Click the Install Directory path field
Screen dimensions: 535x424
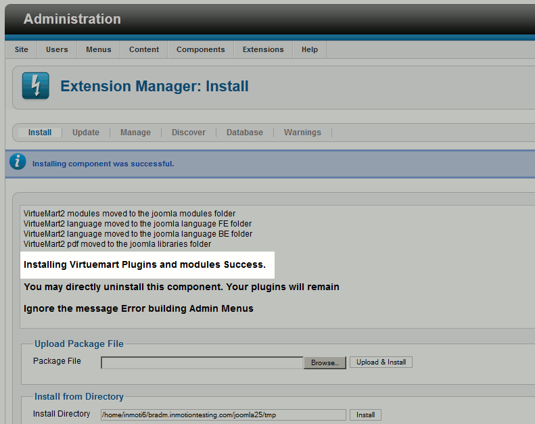[x=223, y=415]
